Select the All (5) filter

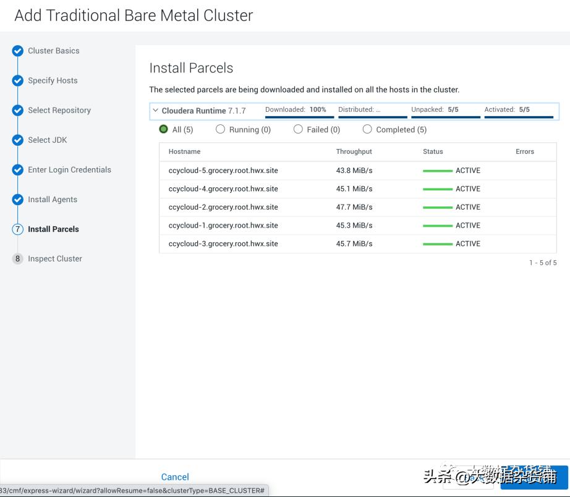(163, 129)
